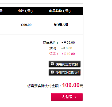Click the 元 unit after 109.00

(82, 86)
